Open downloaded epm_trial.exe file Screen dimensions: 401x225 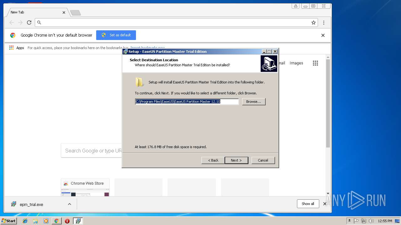(x=31, y=204)
